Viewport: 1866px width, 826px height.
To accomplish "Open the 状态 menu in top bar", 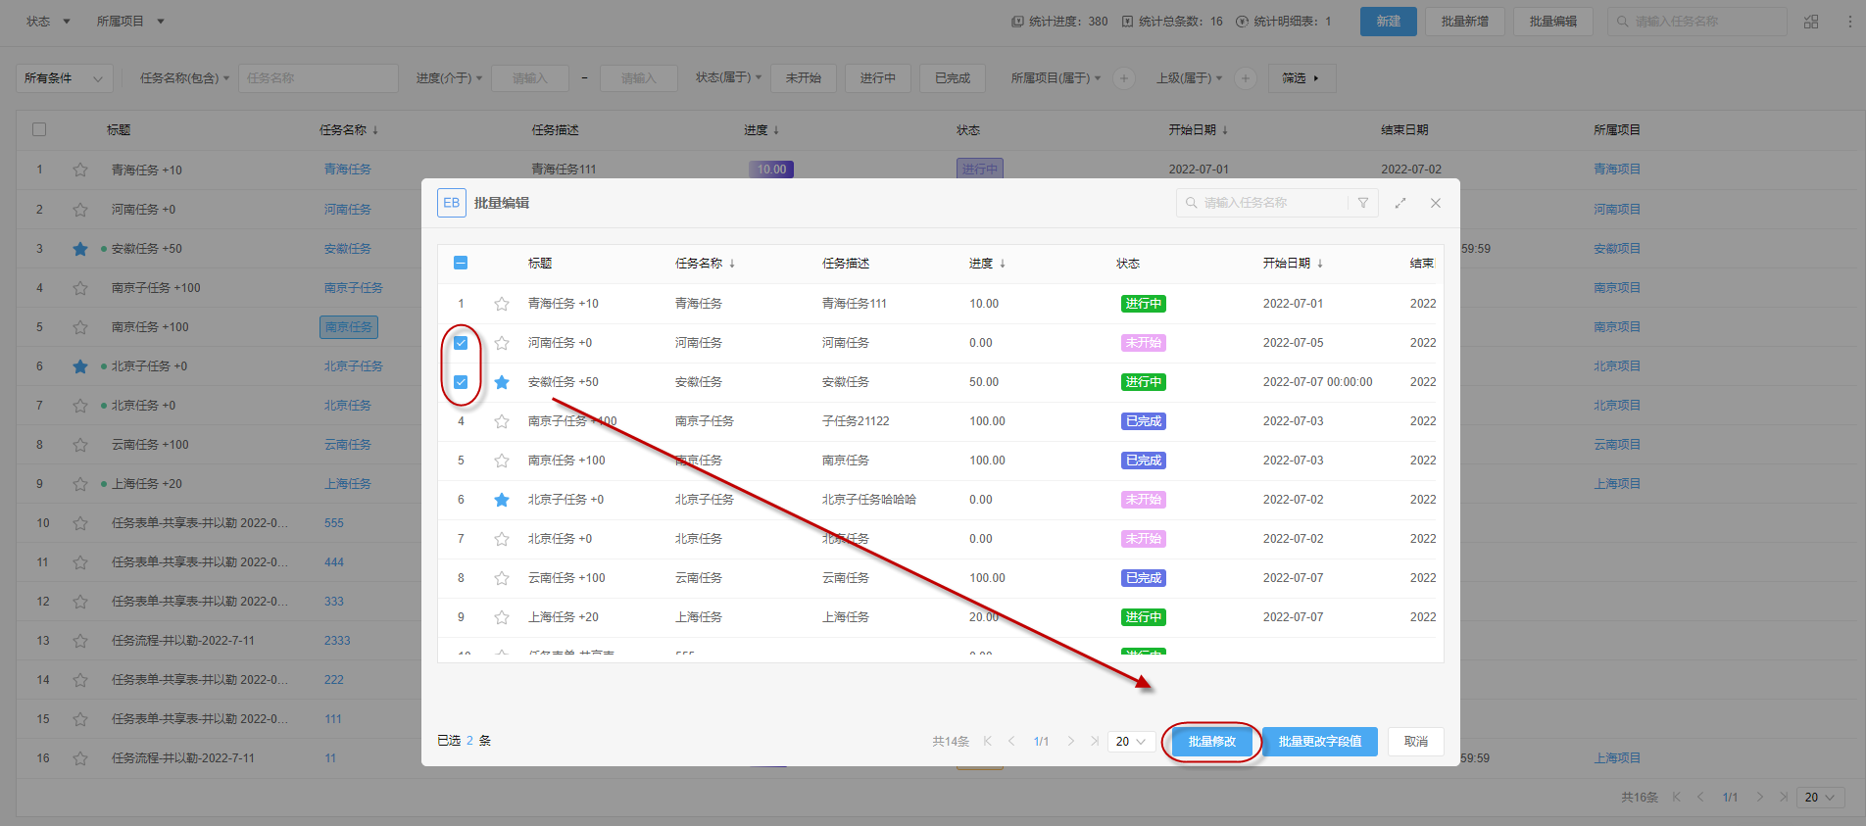I will tap(48, 22).
